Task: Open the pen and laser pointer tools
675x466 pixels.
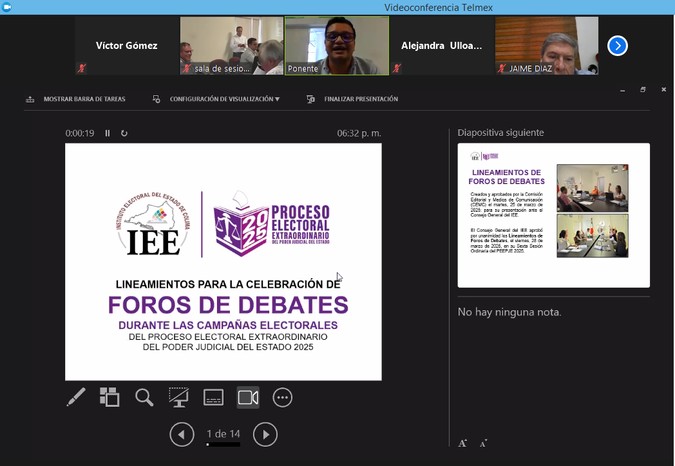Action: (76, 397)
